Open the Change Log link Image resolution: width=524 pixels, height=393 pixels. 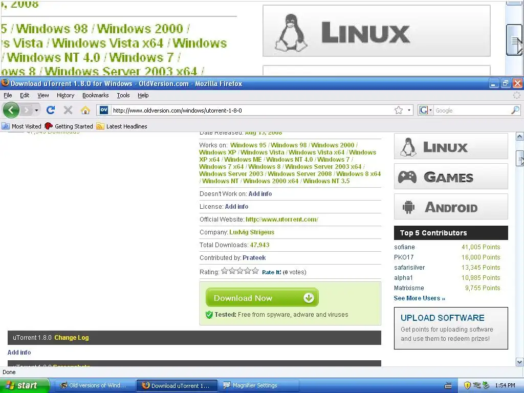(72, 338)
